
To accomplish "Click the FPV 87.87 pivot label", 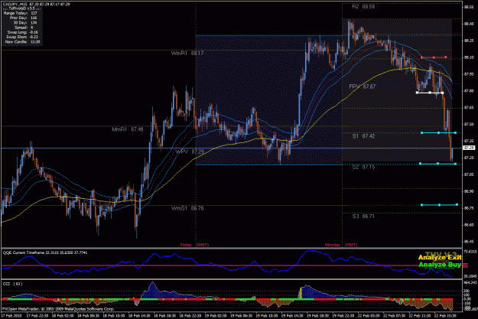I will coord(363,86).
